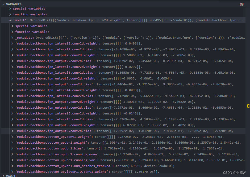Expand the _metadata OrderedDict row
The width and height of the screenshot is (250, 177).
(x=12, y=38)
